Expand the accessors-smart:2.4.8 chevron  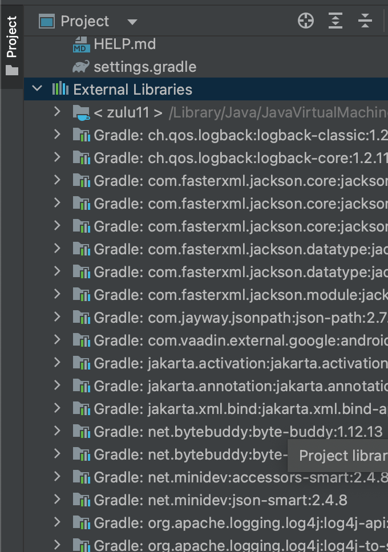click(57, 476)
